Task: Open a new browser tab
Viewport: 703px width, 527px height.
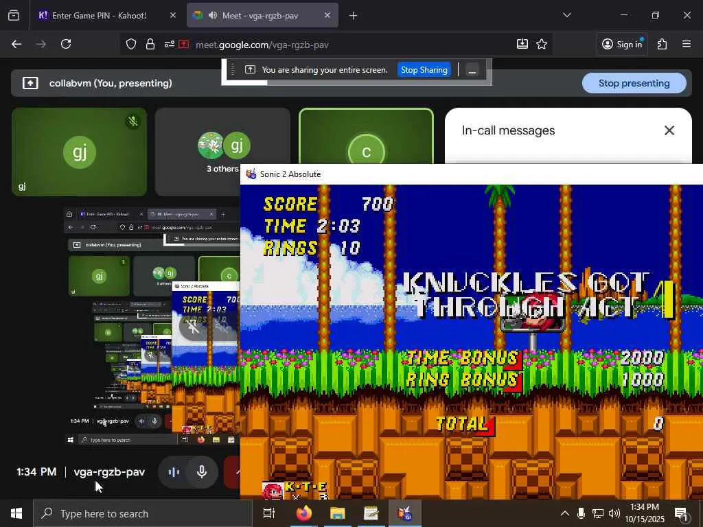Action: pos(354,16)
